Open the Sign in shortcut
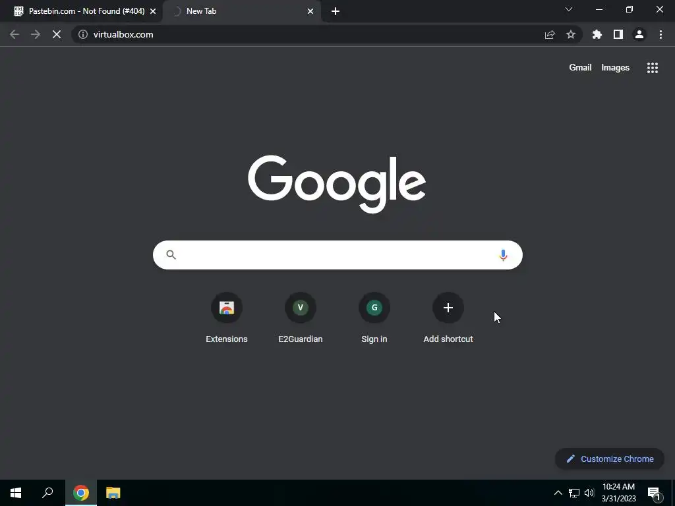Image resolution: width=675 pixels, height=506 pixels. click(x=374, y=317)
